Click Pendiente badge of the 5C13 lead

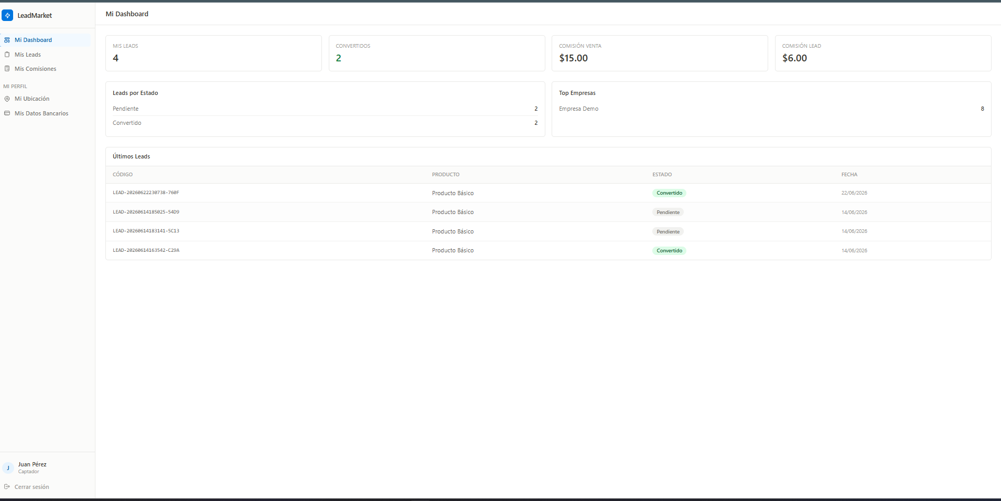click(668, 231)
